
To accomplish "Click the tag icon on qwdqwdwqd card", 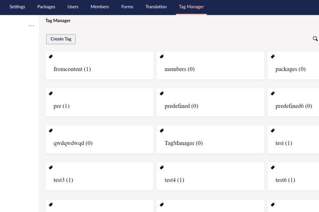I will (x=51, y=131).
